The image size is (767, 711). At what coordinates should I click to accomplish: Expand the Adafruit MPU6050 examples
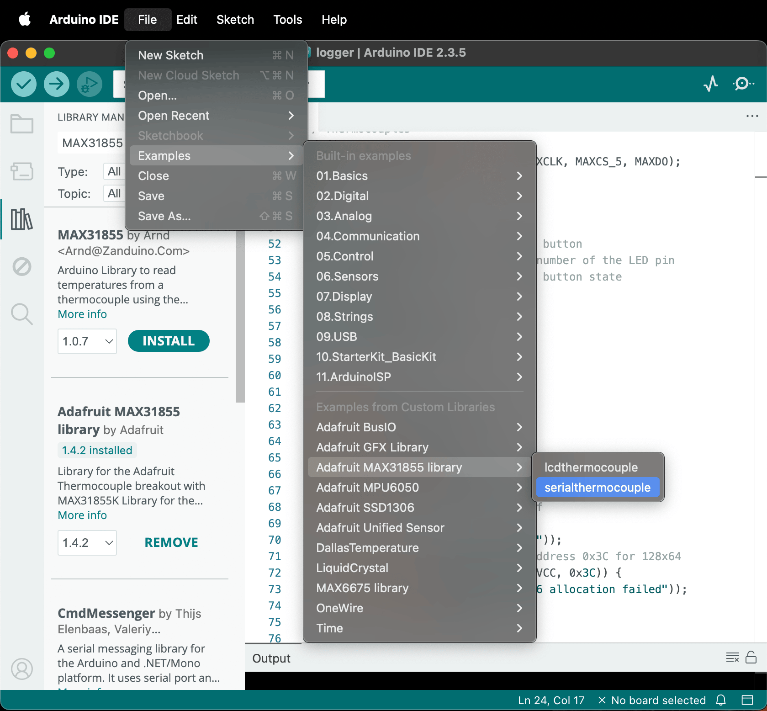click(419, 488)
